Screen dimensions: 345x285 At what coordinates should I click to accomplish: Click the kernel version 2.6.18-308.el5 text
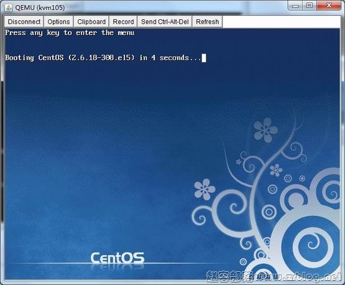[x=101, y=58]
